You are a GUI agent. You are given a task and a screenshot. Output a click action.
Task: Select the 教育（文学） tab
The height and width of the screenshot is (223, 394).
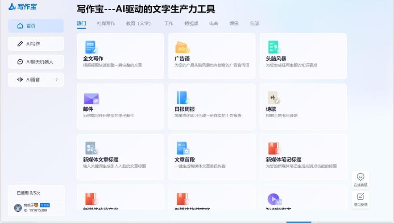pyautogui.click(x=139, y=24)
